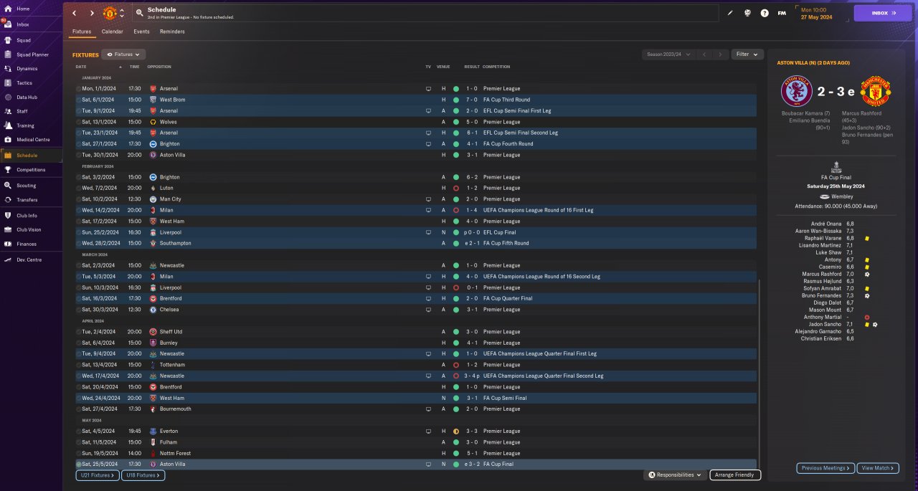Click the club switcher up/down chevrons
The height and width of the screenshot is (491, 918).
[x=122, y=13]
